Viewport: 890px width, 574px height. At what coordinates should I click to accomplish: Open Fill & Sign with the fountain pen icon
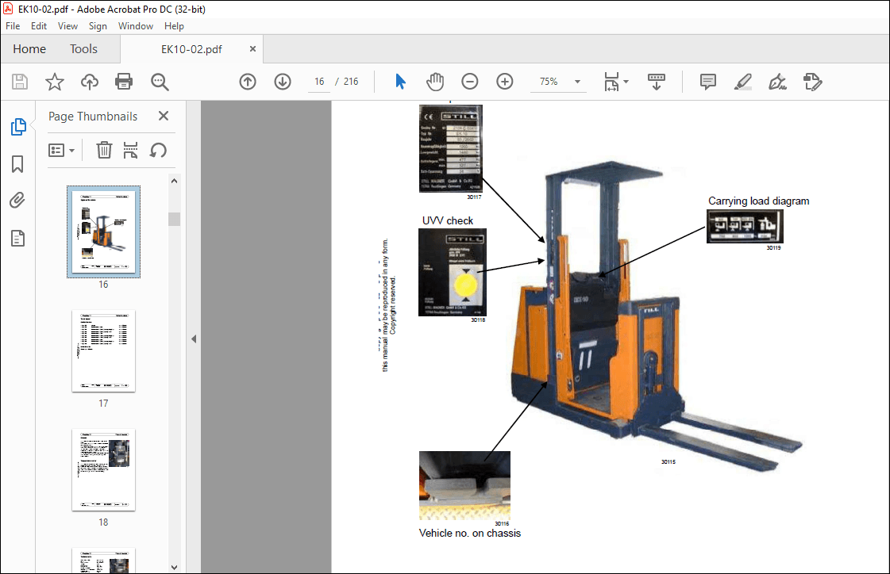coord(776,82)
